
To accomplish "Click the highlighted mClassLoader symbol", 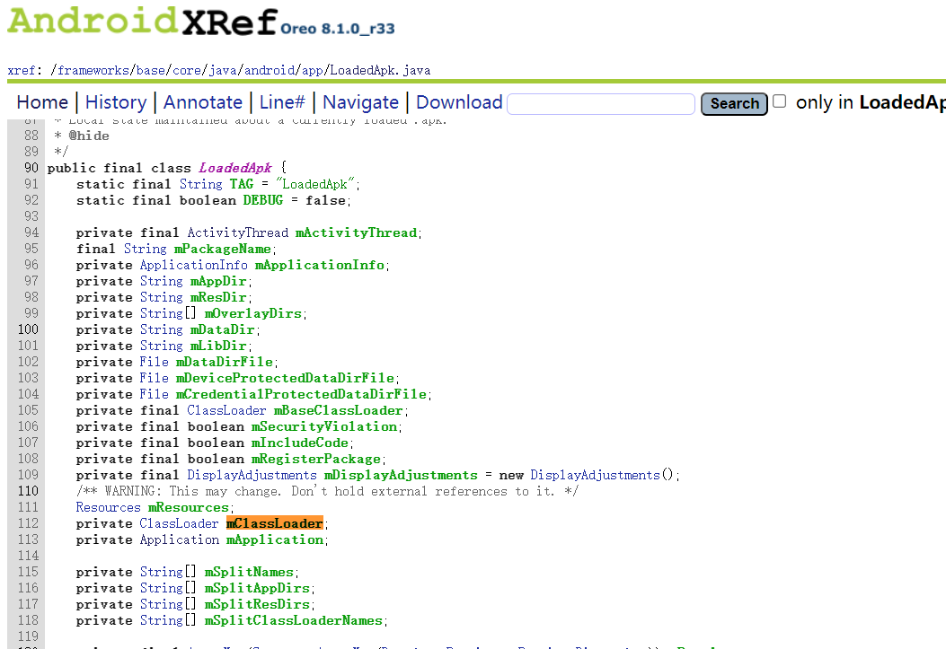I will [x=274, y=523].
